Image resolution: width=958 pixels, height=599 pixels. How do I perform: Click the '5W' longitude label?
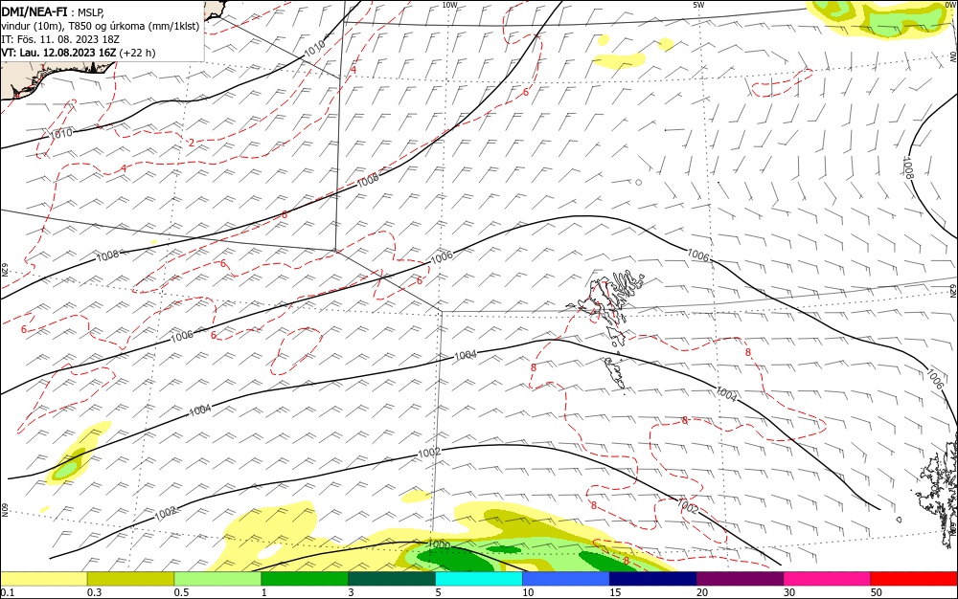click(698, 5)
